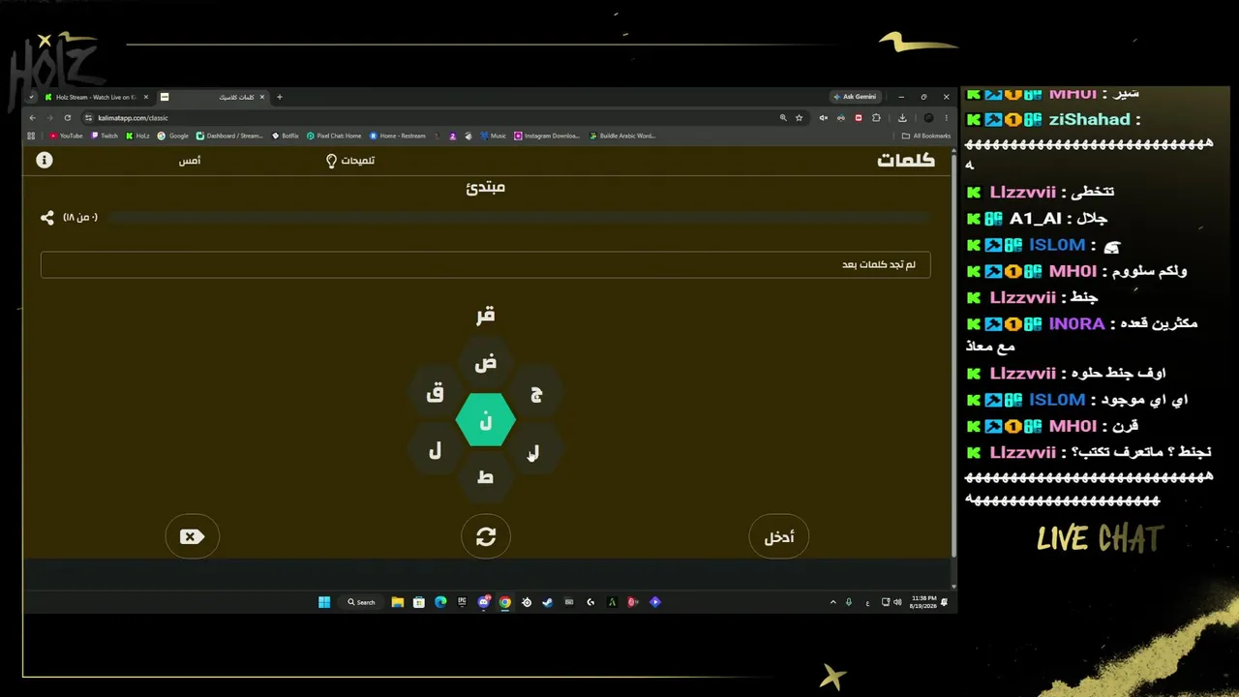1239x697 pixels.
Task: Open the Twitch bookmark
Action: (105, 136)
